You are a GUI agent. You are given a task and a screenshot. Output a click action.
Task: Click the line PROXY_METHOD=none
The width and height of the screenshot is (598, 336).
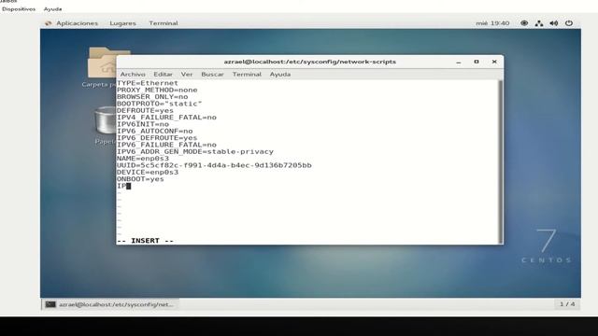(x=157, y=90)
